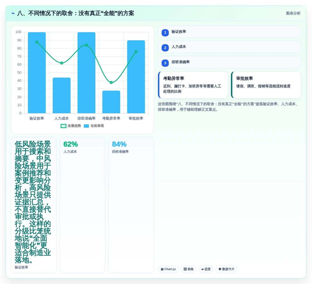Click the Chart.js tag
The height and width of the screenshot is (284, 312).
pyautogui.click(x=168, y=269)
